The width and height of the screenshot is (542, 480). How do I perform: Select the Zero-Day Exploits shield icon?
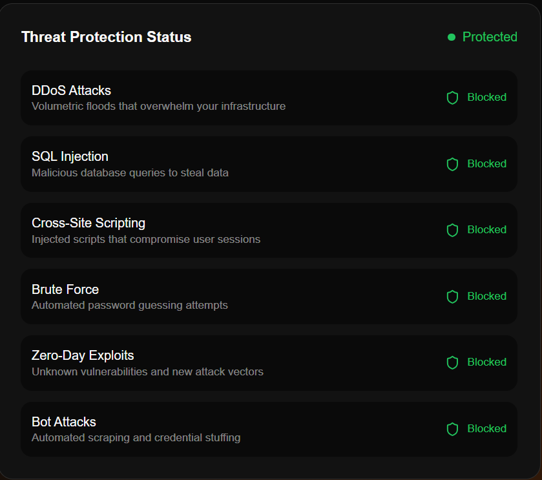click(452, 362)
